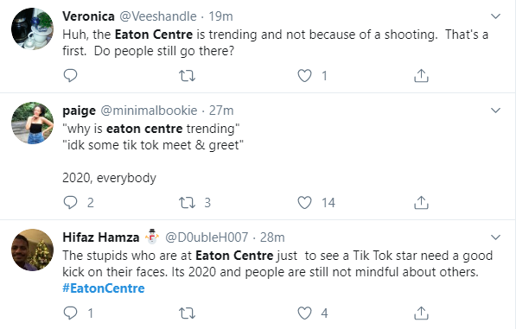The width and height of the screenshot is (516, 329).
Task: Share paige's tik tok meet tweet
Action: point(421,202)
